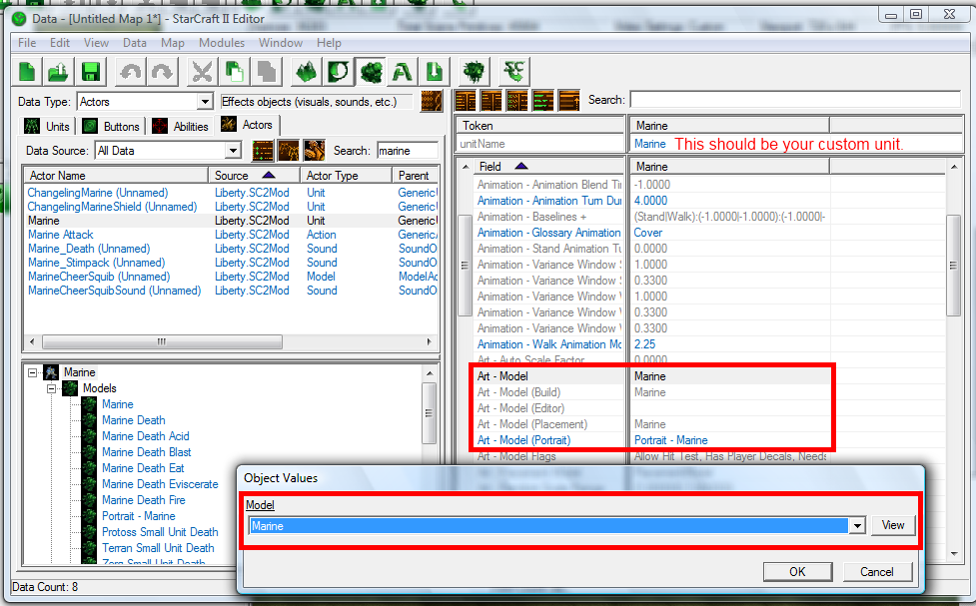Sort by the Source column header

pos(254,176)
